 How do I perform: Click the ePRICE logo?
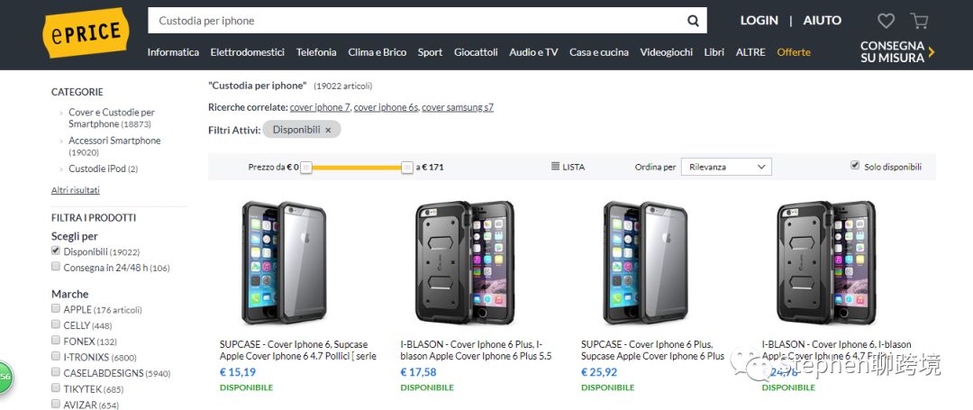[x=86, y=32]
